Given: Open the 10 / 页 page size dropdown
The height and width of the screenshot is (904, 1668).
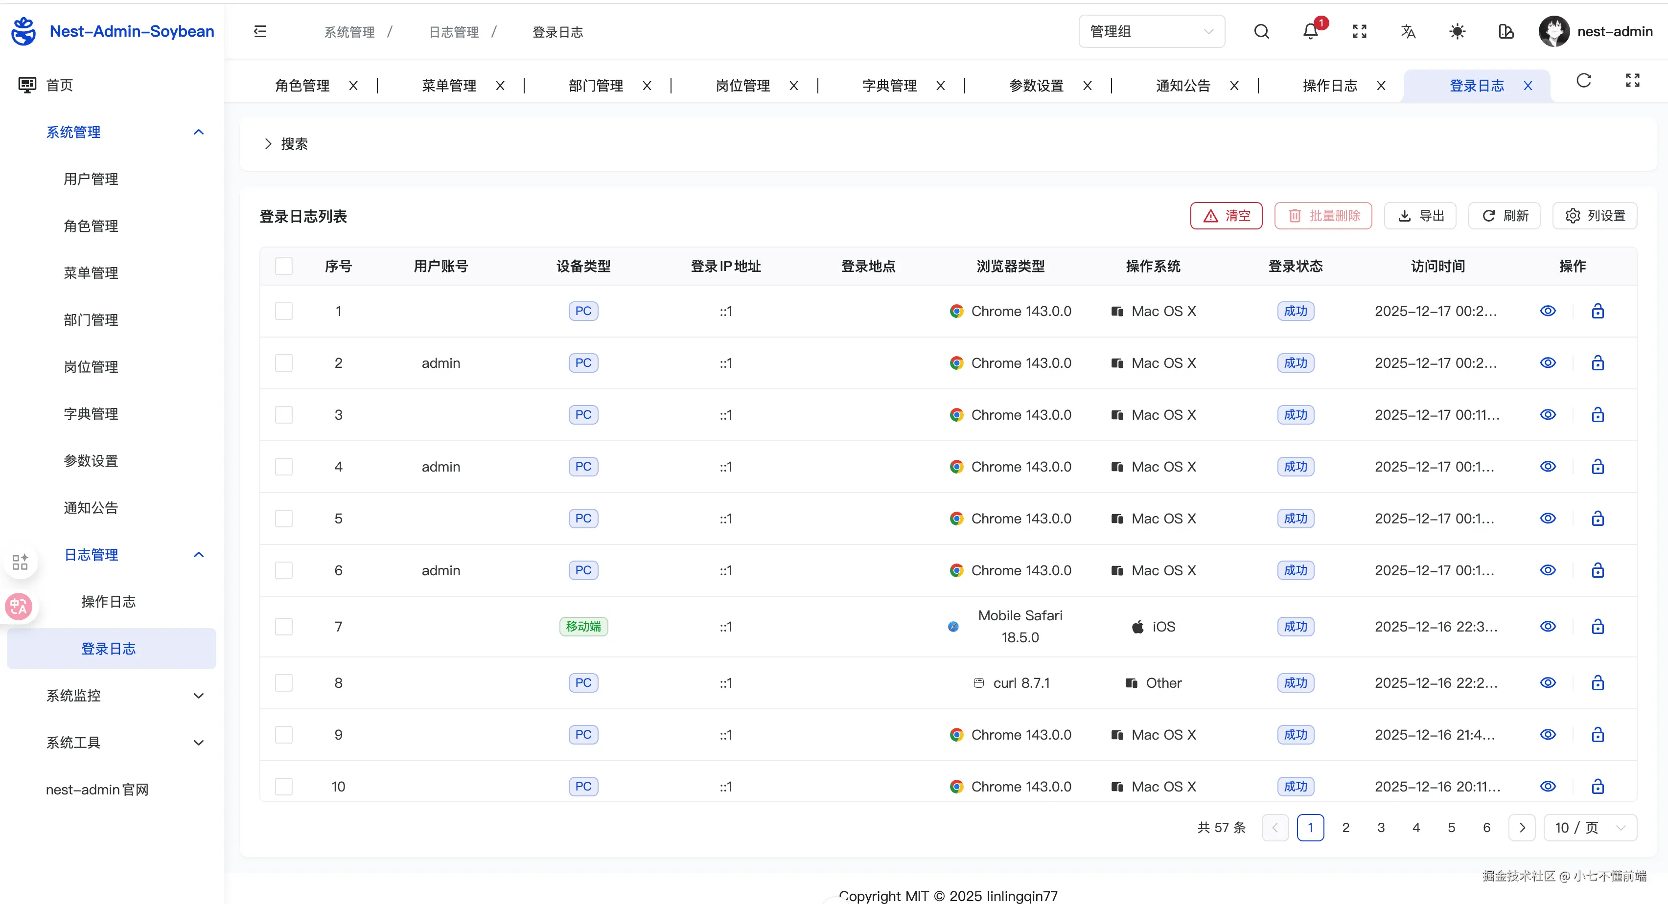Looking at the screenshot, I should tap(1590, 828).
